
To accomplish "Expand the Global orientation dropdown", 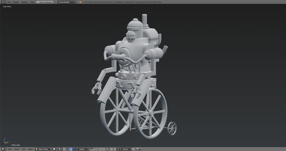I will (84, 149).
